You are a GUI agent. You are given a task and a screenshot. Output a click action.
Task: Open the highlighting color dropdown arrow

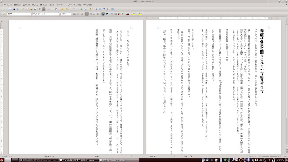point(137,14)
